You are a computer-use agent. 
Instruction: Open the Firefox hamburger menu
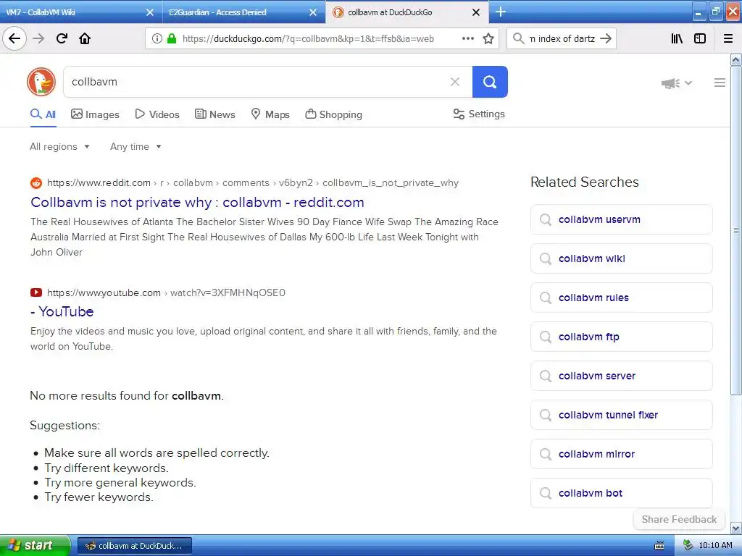(728, 39)
